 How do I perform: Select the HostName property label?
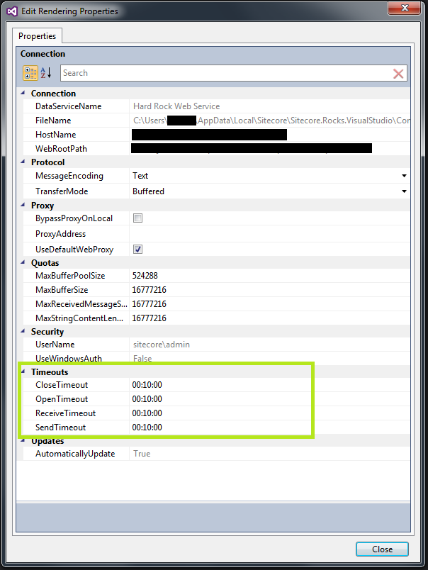55,135
